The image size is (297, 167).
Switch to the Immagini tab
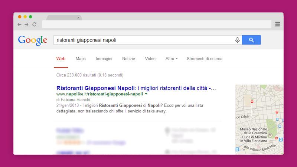(x=104, y=59)
